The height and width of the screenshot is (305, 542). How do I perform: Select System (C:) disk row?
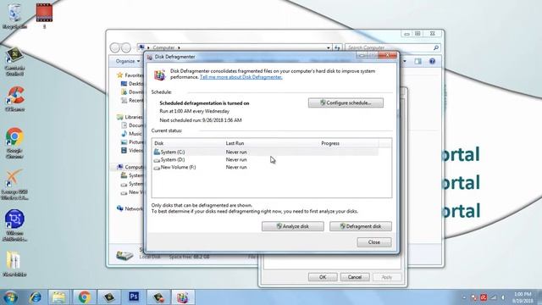265,152
